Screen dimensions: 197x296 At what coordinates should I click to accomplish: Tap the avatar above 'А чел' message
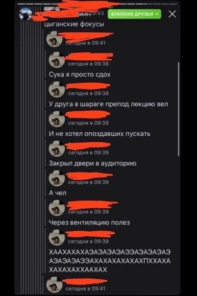click(x=57, y=178)
